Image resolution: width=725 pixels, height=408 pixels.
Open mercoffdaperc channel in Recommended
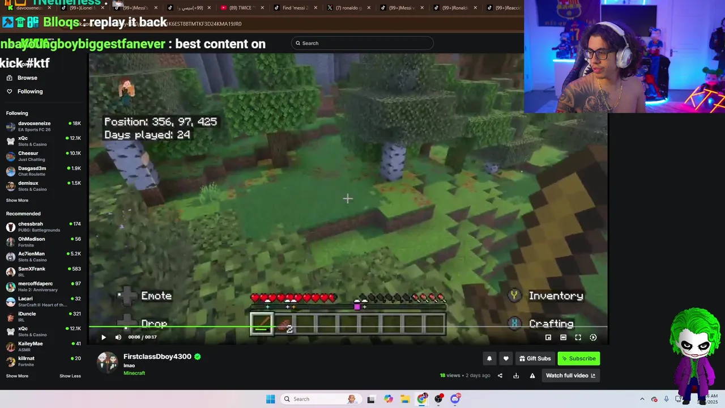pyautogui.click(x=44, y=287)
